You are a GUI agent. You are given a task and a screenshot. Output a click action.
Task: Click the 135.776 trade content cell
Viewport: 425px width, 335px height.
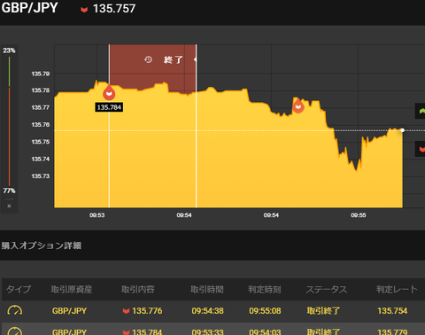pyautogui.click(x=147, y=311)
